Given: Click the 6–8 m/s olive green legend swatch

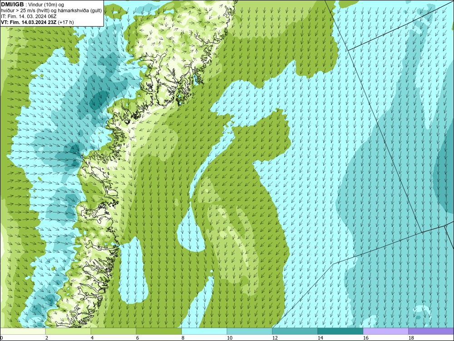Looking at the screenshot, I should pos(158,331).
